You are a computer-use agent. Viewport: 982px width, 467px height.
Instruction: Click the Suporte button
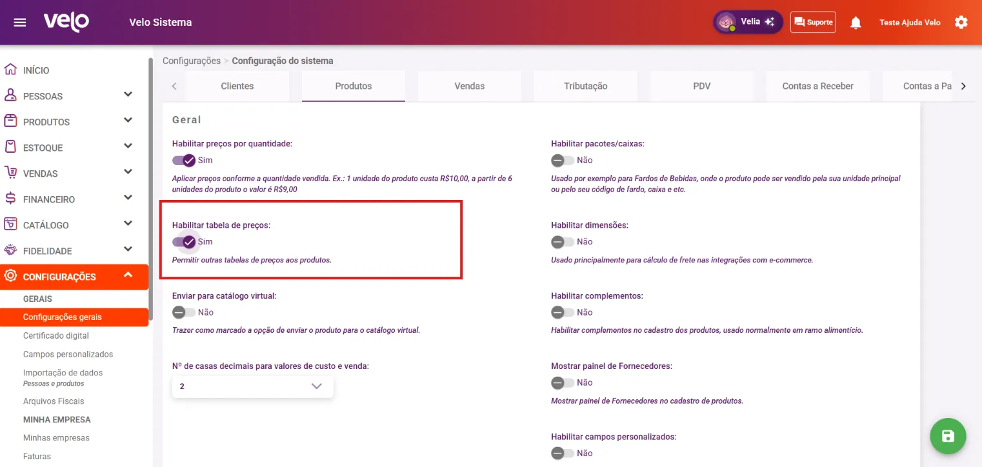coord(813,22)
